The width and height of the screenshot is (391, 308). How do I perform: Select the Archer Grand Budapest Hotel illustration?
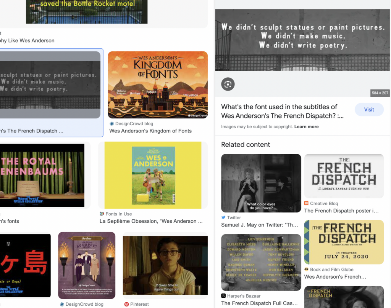(x=87, y=265)
